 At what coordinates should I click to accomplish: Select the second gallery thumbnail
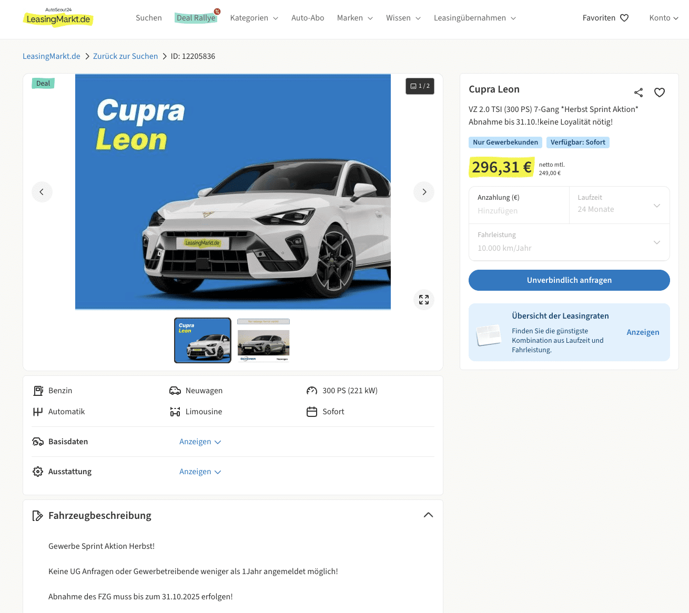coord(264,340)
